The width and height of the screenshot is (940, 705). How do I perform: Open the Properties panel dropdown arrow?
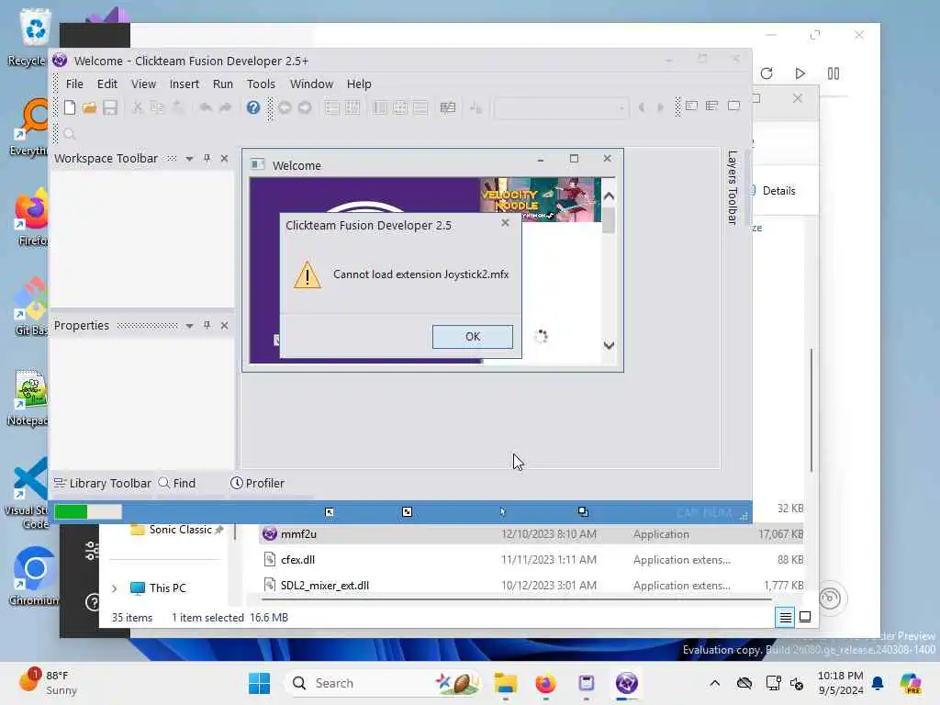tap(189, 326)
